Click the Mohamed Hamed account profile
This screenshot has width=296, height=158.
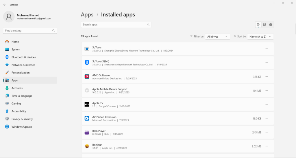(27, 17)
